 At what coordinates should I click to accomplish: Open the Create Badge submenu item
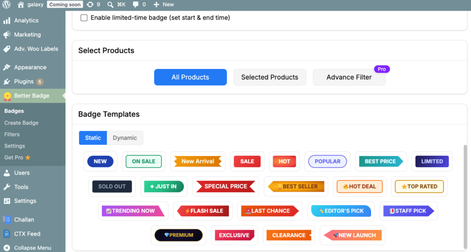[21, 123]
